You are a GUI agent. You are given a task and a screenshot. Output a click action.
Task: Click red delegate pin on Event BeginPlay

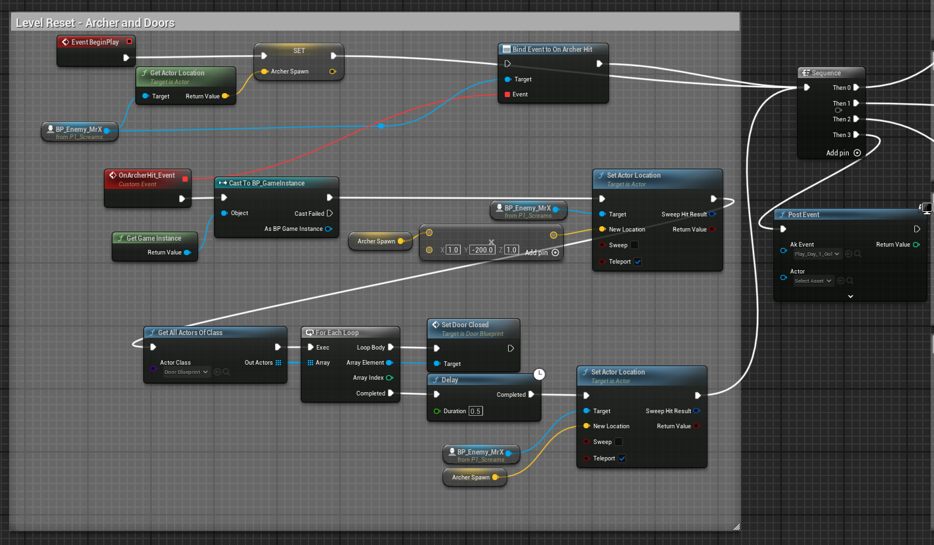click(x=129, y=42)
